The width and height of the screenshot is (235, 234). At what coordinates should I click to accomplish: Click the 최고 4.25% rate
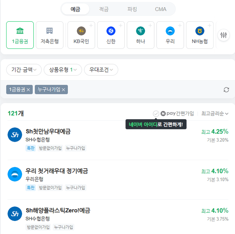click(215, 132)
